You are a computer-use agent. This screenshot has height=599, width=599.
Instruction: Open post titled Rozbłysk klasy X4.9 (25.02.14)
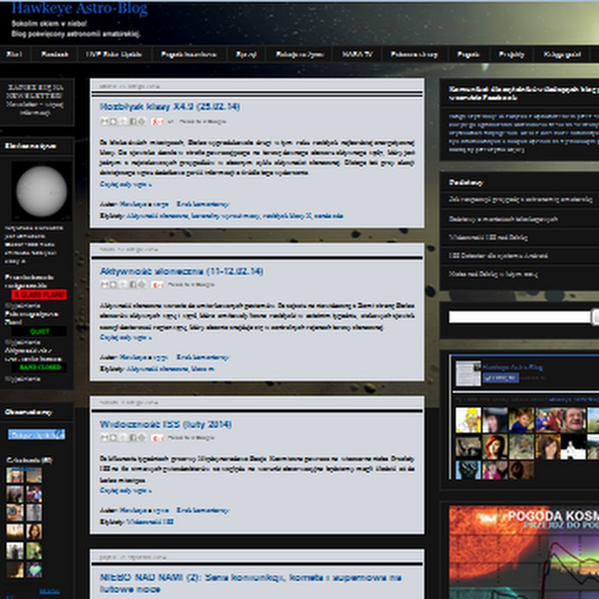point(170,106)
